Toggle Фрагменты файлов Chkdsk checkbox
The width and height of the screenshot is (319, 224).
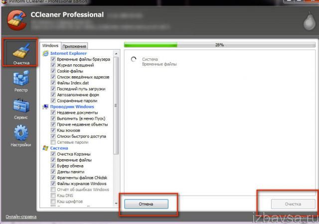(53, 178)
